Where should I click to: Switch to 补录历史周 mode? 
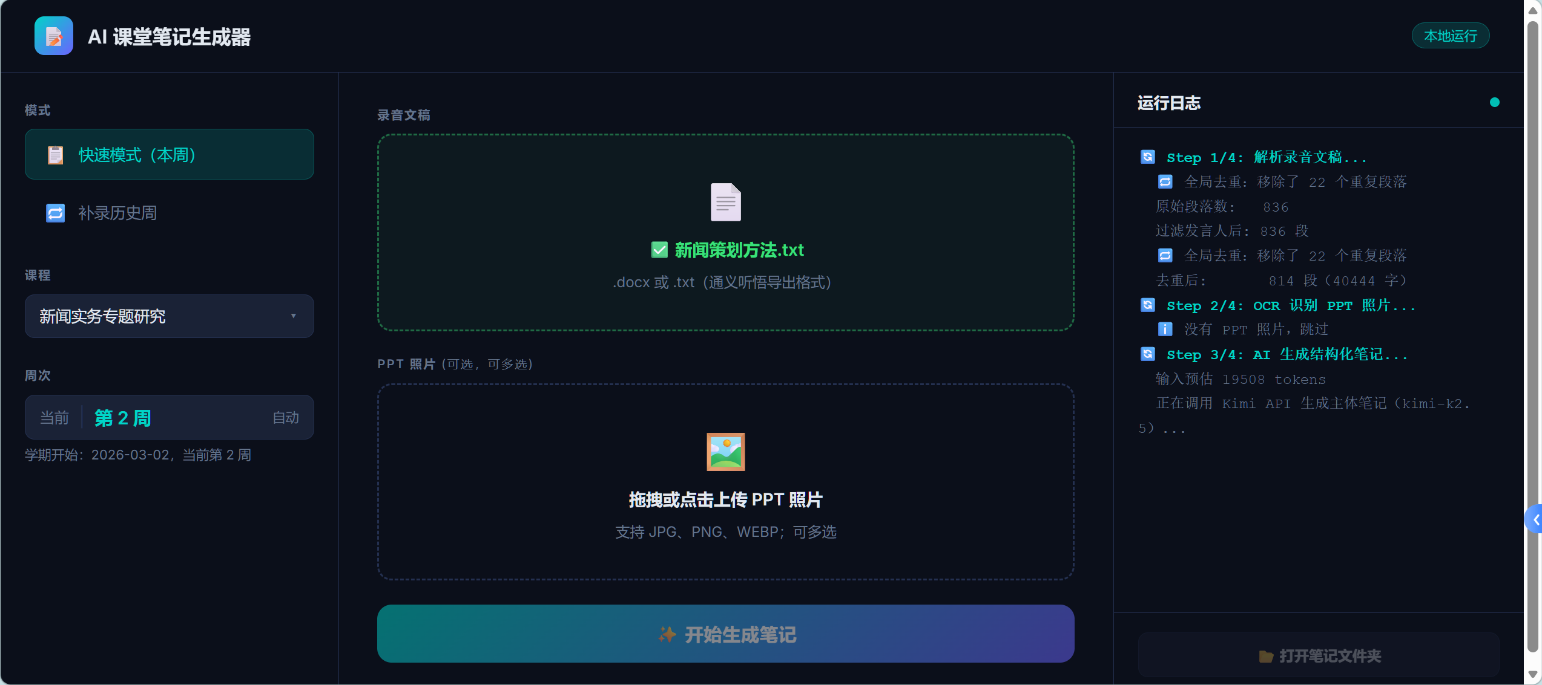coord(117,213)
